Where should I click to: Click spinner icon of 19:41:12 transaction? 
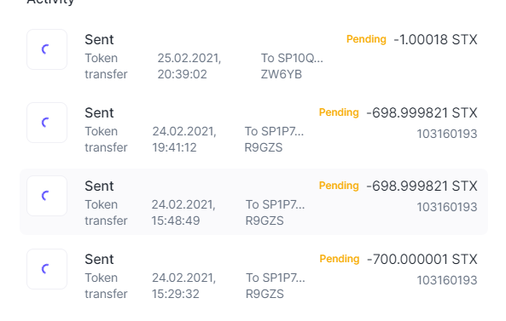coord(47,123)
